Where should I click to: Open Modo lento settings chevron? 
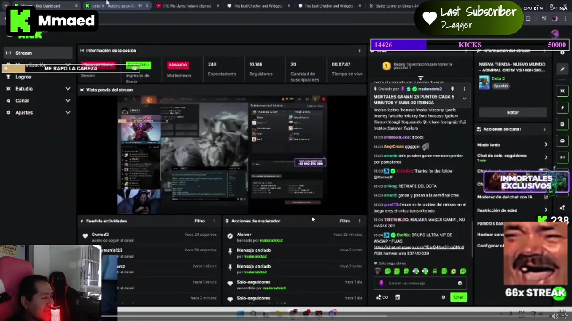(546, 144)
